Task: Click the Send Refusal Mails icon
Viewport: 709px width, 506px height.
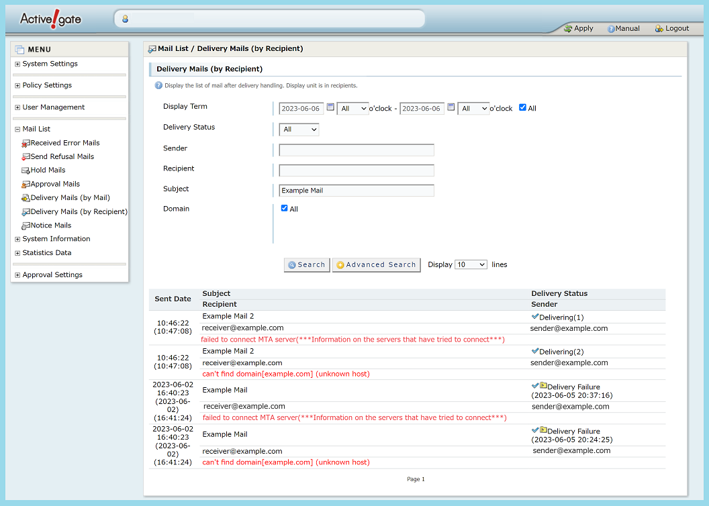Action: point(26,157)
